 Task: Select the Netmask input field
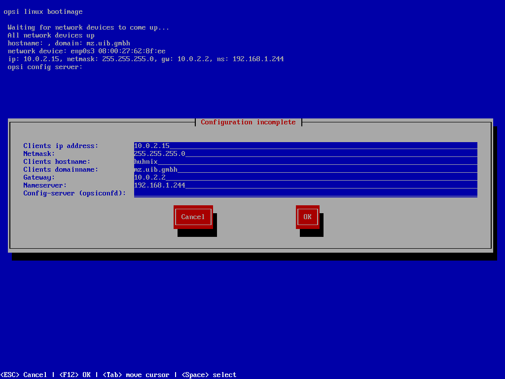coord(306,154)
